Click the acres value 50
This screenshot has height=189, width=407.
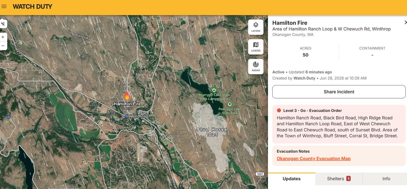pos(305,55)
